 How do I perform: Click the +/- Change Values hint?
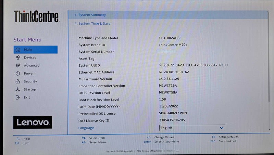[160, 137]
